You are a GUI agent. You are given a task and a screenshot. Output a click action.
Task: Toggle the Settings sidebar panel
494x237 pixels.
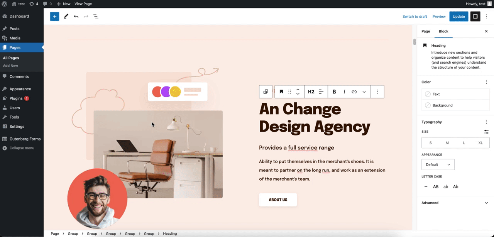coord(475,17)
